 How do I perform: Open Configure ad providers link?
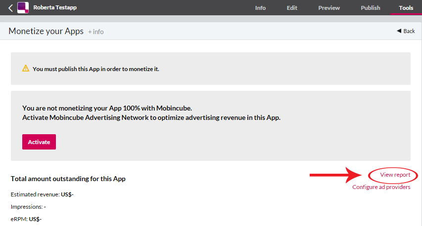coord(381,187)
